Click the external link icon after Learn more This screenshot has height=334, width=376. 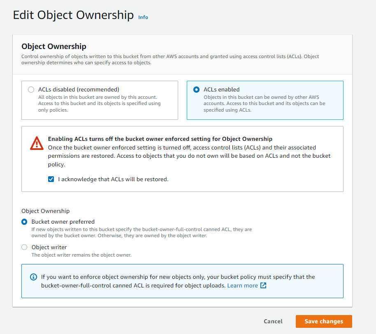[263, 285]
